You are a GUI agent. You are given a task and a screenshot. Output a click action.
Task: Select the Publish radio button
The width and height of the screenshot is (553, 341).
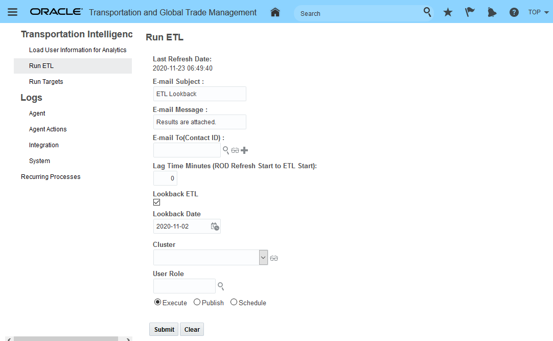coord(197,302)
